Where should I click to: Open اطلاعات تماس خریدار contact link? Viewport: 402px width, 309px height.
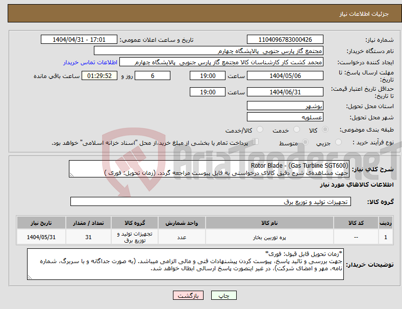pos(90,62)
